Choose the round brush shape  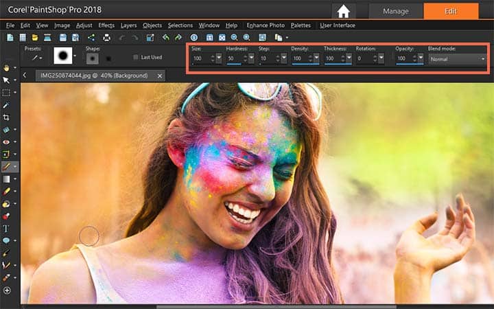pyautogui.click(x=93, y=58)
